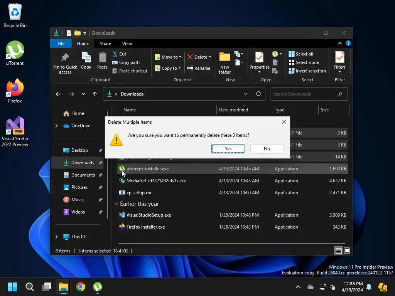Select the utorrent_installer.exe file
This screenshot has width=395, height=296.
(232, 169)
